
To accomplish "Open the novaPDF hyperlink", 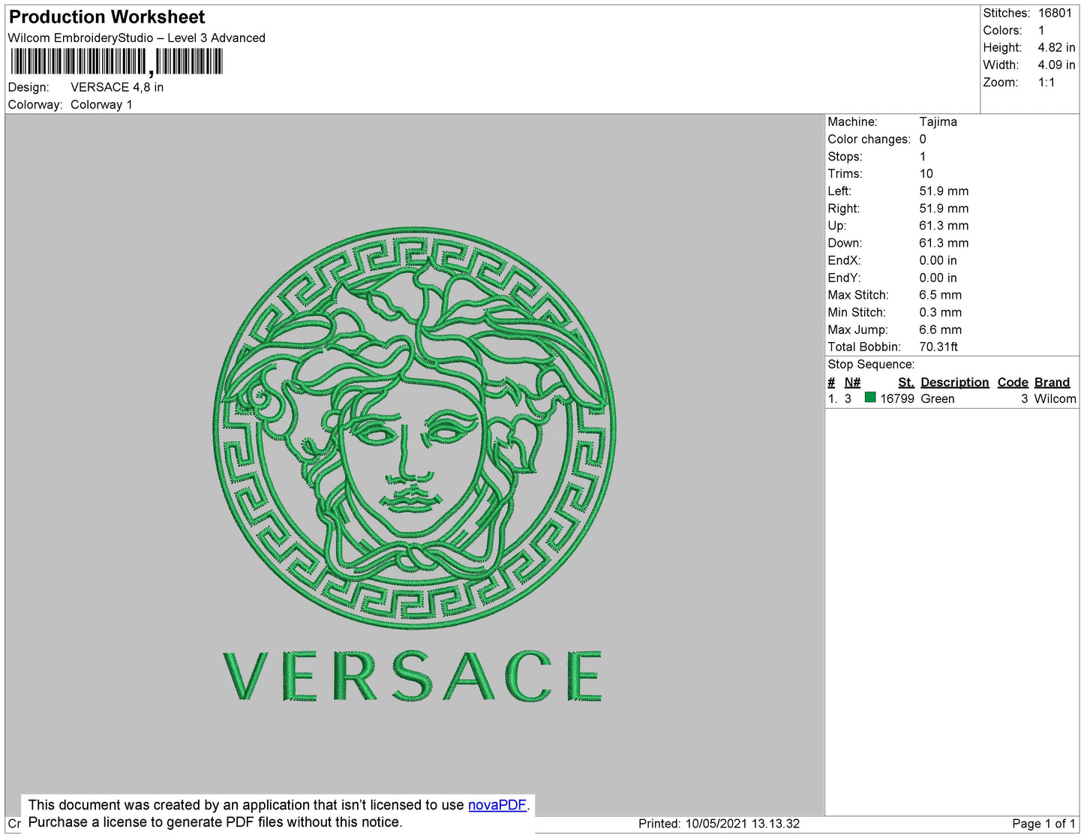I will pos(497,805).
